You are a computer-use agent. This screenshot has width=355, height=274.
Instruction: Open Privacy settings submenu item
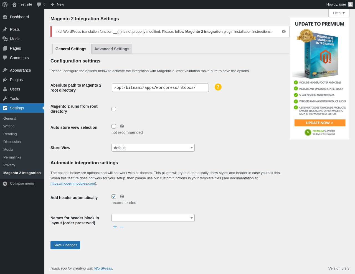[9, 165]
